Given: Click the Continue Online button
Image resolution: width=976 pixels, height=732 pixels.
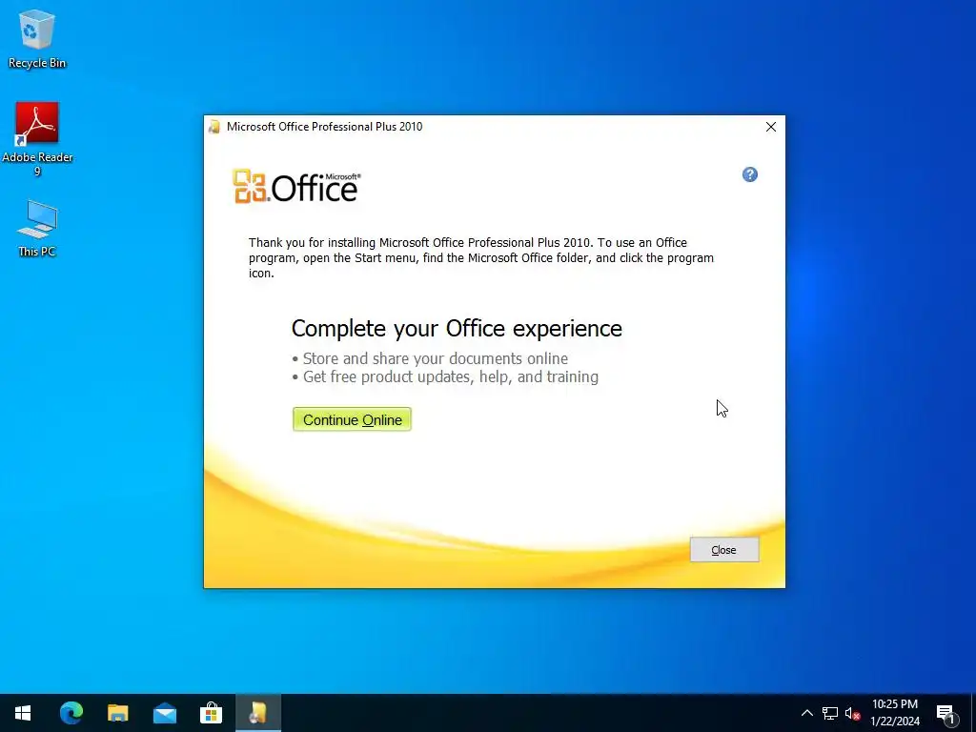Looking at the screenshot, I should point(352,419).
